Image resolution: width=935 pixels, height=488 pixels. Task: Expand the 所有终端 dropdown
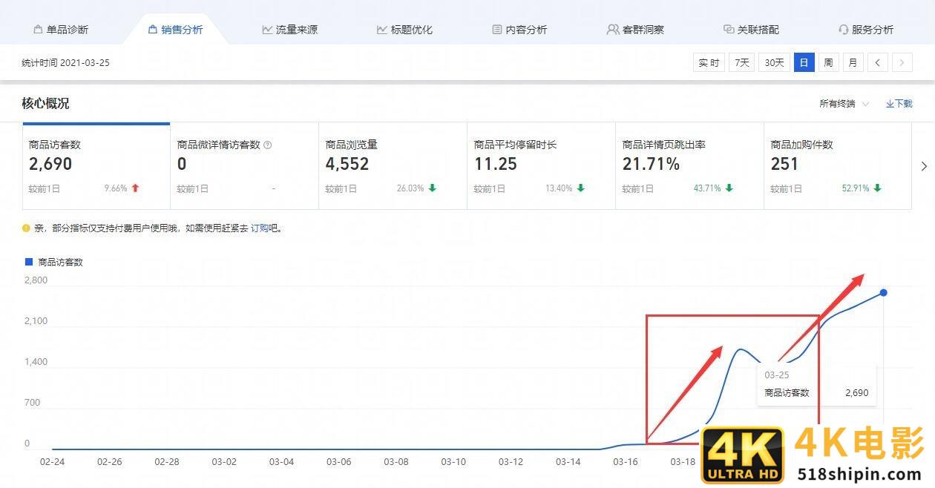coord(844,104)
